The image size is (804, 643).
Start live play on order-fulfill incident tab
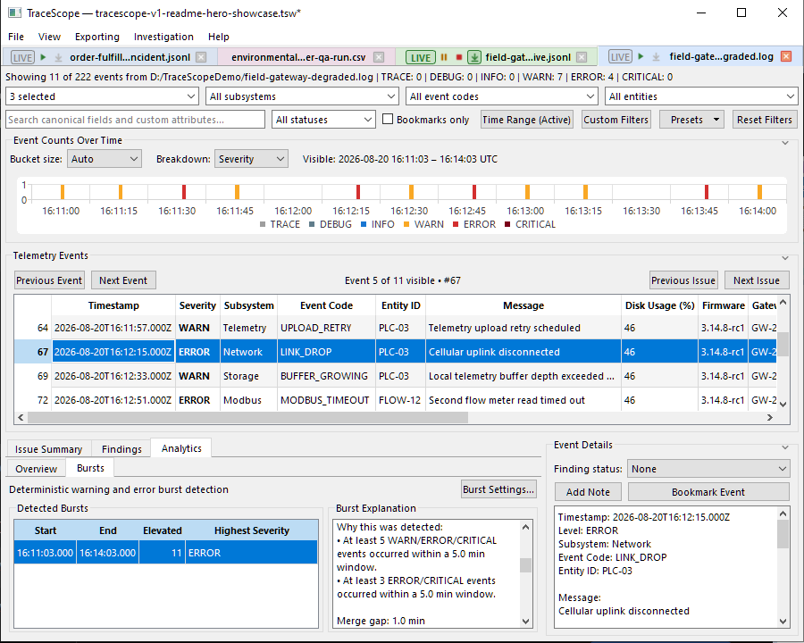click(x=44, y=57)
